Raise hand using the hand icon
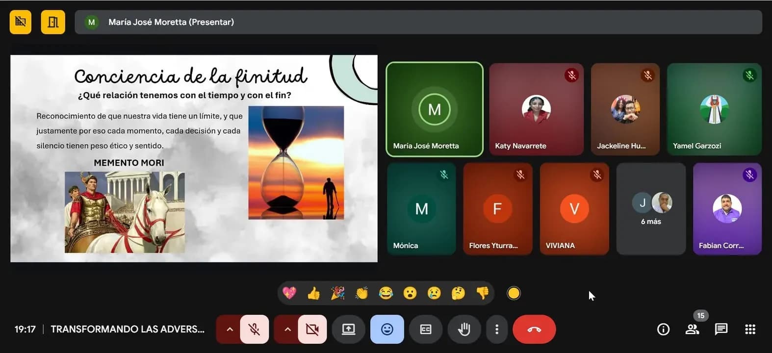The height and width of the screenshot is (353, 772). (x=464, y=329)
